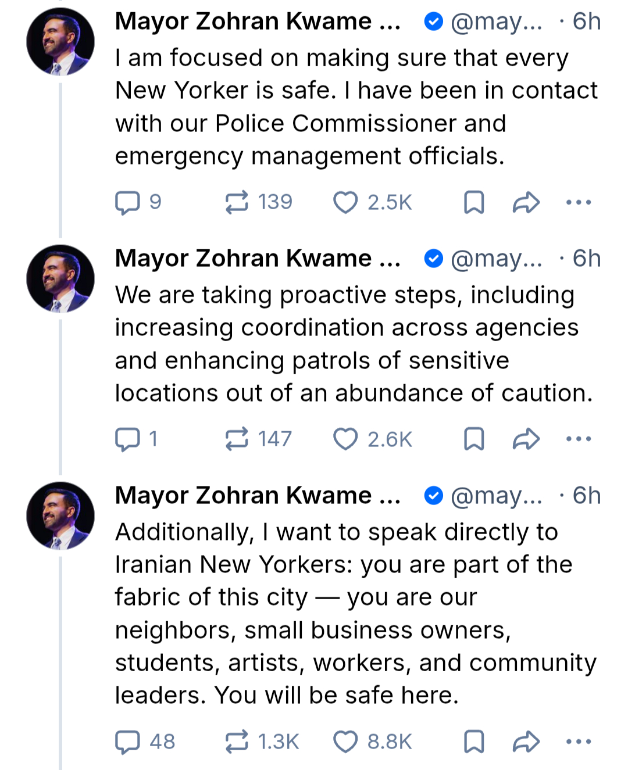Like the post with 8.8K likes

click(345, 742)
